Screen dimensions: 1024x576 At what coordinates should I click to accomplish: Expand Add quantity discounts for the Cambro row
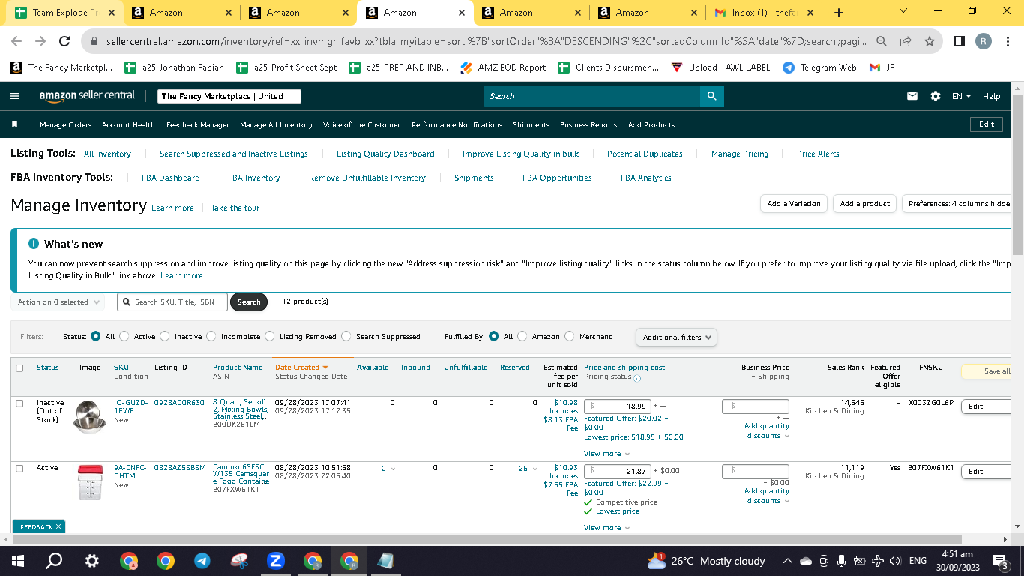(768, 496)
